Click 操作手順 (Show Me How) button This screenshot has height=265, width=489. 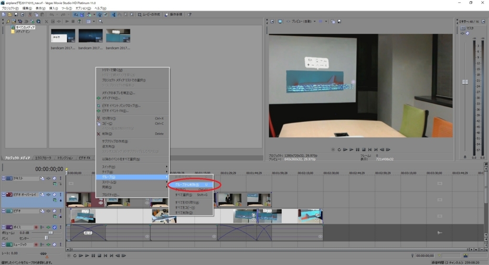point(173,14)
